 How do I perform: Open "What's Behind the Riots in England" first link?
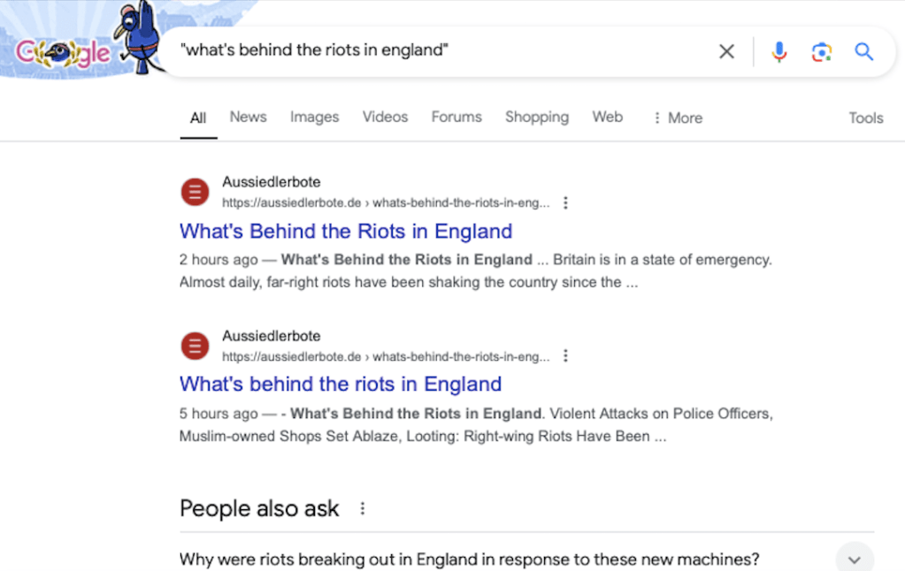(x=346, y=232)
